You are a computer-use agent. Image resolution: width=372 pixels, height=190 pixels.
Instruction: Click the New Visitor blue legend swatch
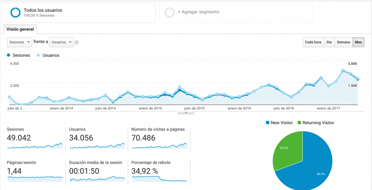pos(268,123)
